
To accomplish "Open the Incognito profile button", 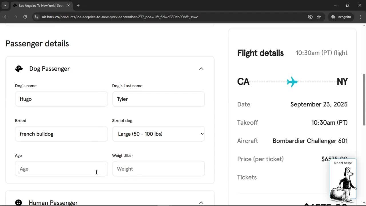I will click(341, 17).
